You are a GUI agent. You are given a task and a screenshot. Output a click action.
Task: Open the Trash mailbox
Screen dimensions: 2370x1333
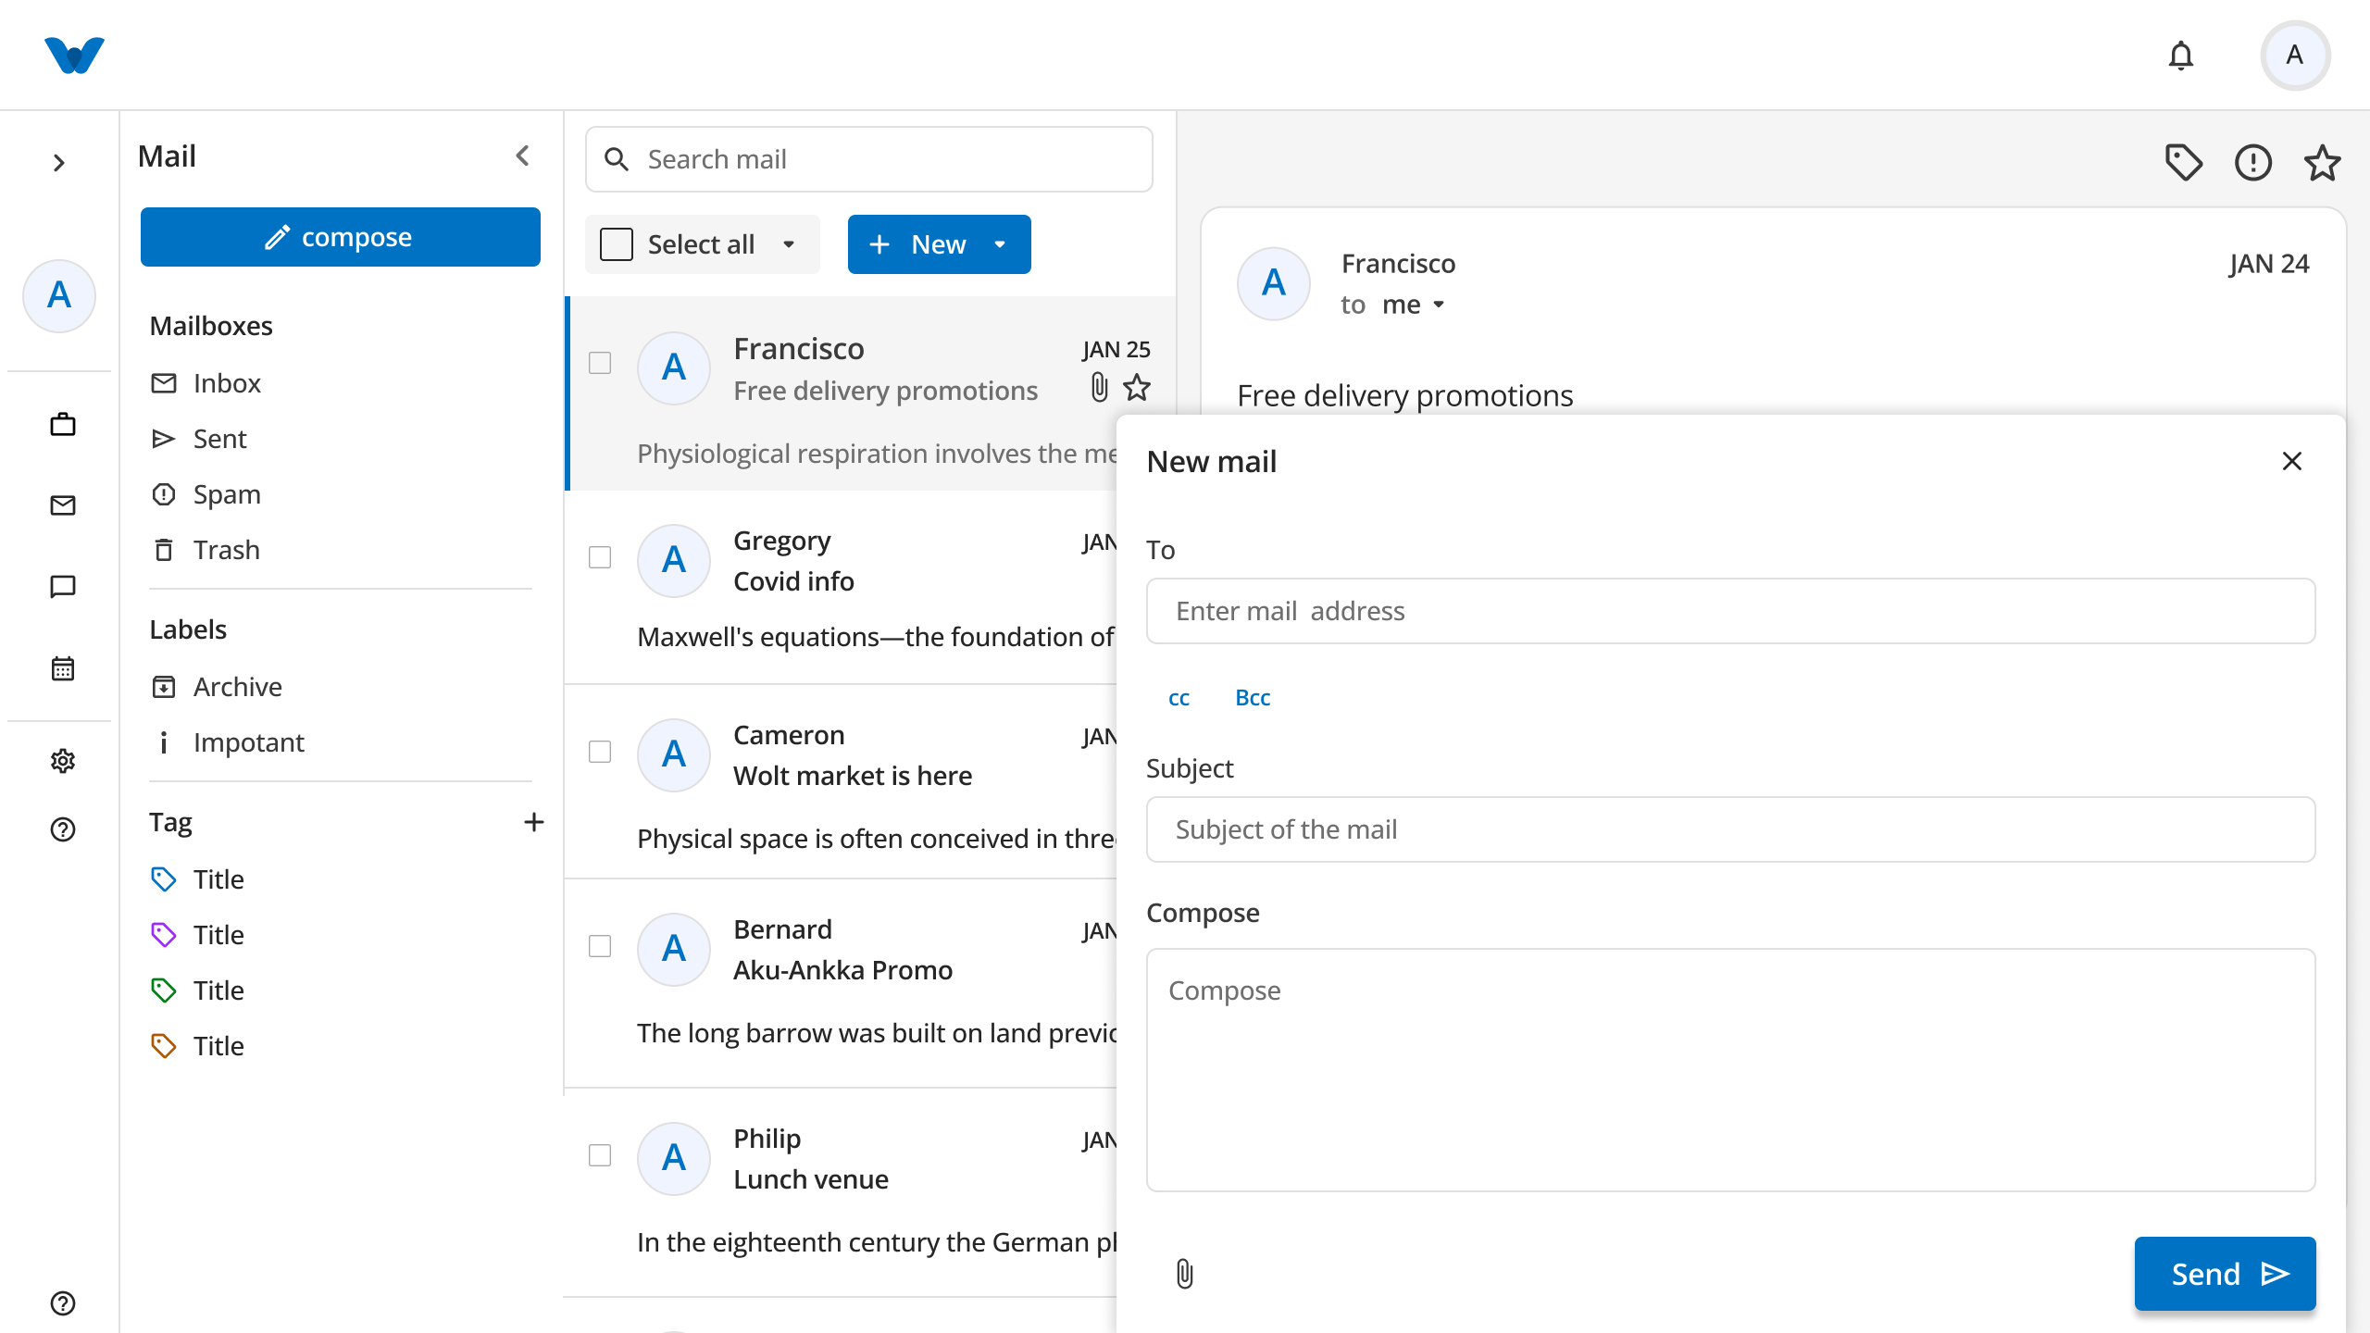tap(206, 550)
